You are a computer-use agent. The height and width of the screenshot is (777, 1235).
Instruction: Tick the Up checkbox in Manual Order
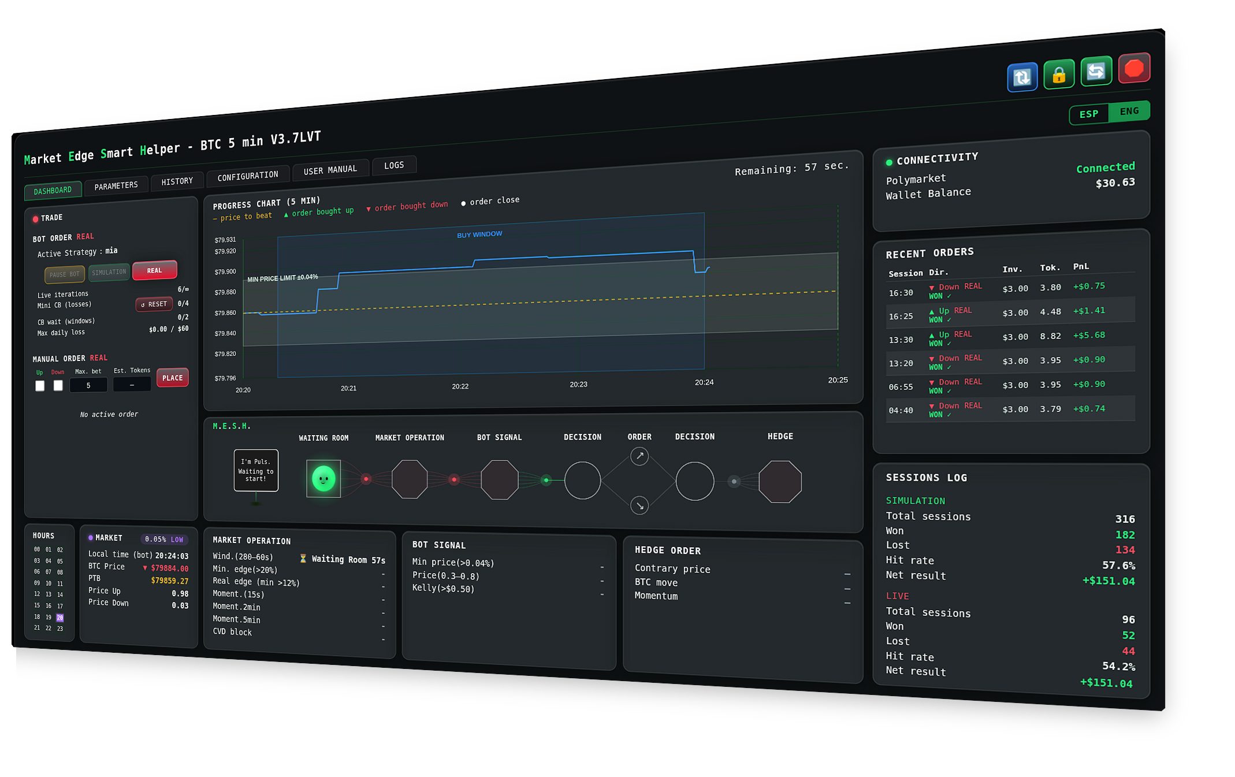point(40,385)
